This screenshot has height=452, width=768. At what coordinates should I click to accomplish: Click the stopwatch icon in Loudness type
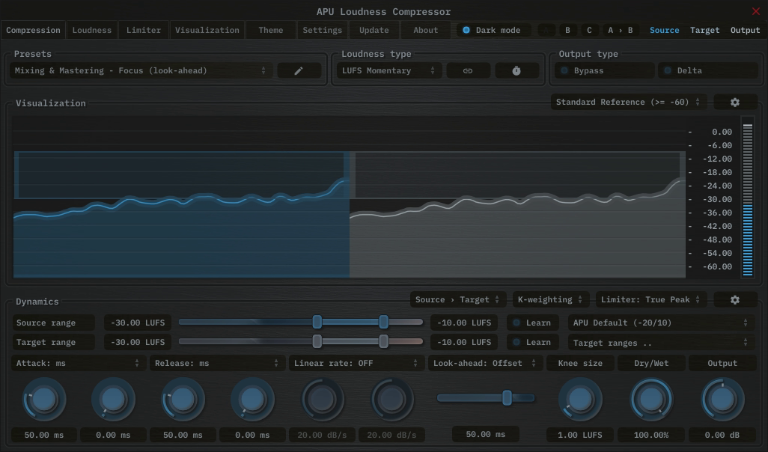tap(516, 70)
